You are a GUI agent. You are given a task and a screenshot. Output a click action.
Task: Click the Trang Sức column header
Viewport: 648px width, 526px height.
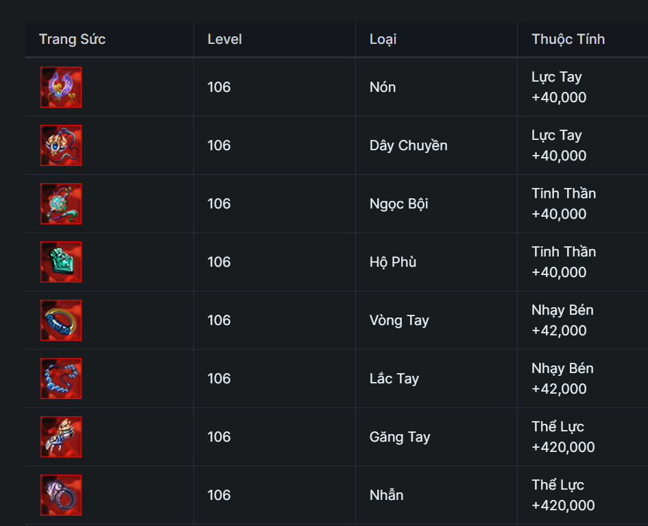(x=72, y=39)
